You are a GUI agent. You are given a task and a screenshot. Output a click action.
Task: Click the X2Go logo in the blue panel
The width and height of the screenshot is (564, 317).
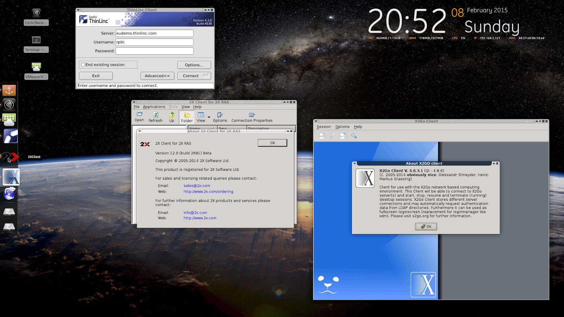pos(423,285)
